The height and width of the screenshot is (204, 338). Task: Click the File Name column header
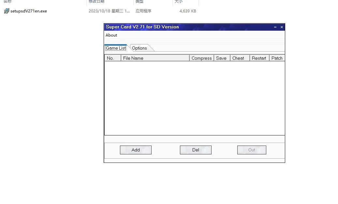point(155,58)
